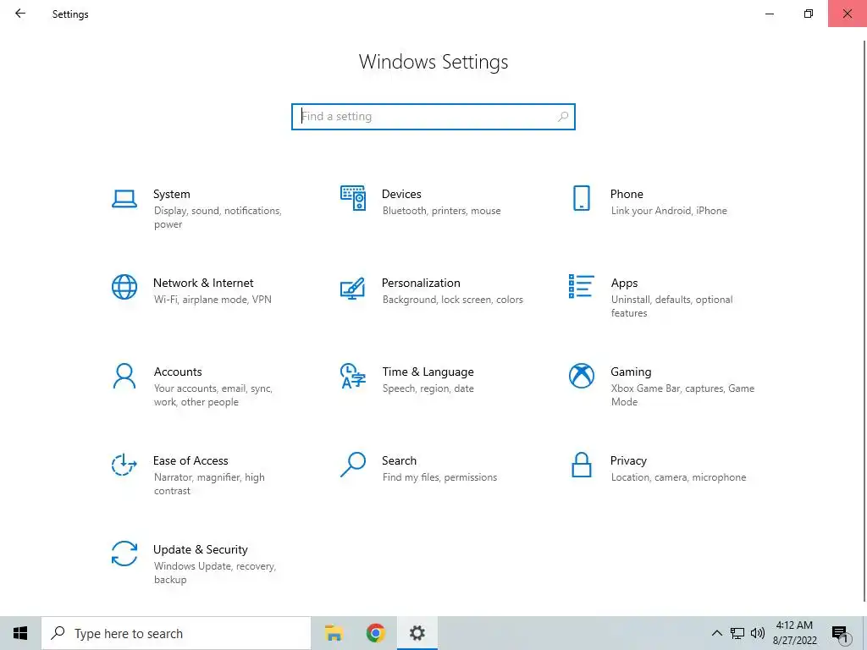Viewport: 867px width, 650px height.
Task: Click magnifier icon in Find a setting box
Action: point(563,117)
